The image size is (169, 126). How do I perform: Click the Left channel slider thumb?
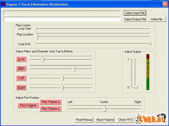coord(62,78)
